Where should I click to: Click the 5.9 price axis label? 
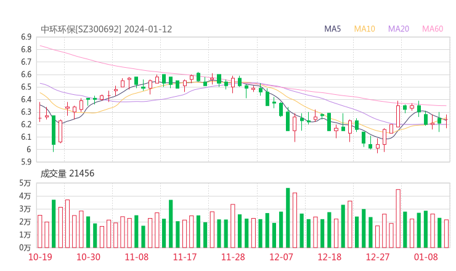click(x=26, y=161)
